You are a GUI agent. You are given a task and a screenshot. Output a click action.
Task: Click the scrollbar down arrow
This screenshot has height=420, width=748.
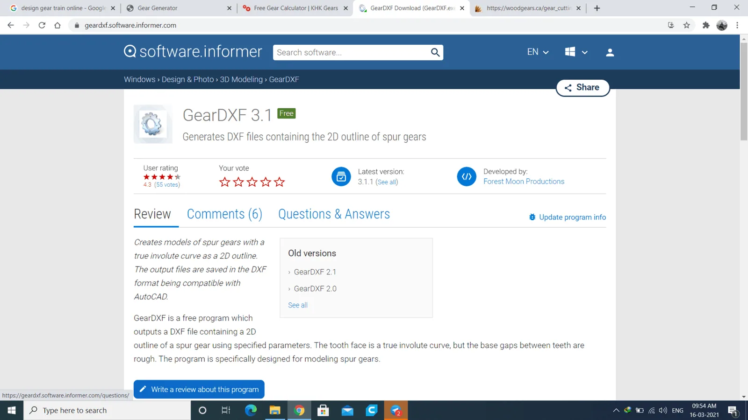tap(744, 397)
